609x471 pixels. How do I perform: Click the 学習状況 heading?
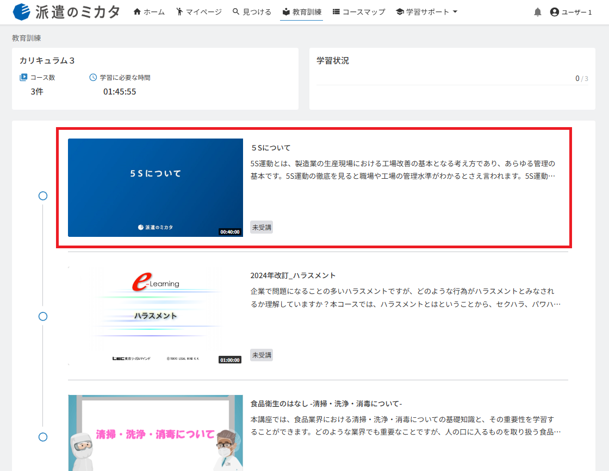[332, 60]
